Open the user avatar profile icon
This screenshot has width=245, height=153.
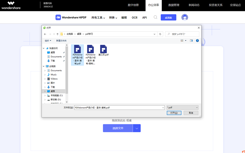coord(184,17)
